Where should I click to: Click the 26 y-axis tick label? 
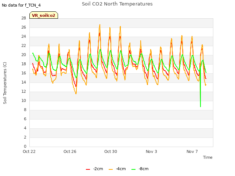click(23, 27)
